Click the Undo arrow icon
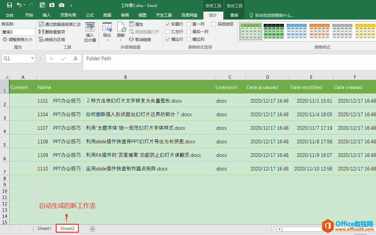 (x=19, y=5)
